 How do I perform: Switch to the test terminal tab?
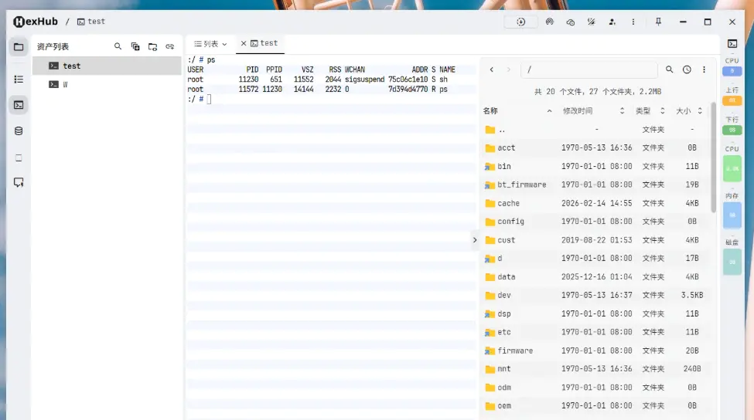click(x=264, y=43)
